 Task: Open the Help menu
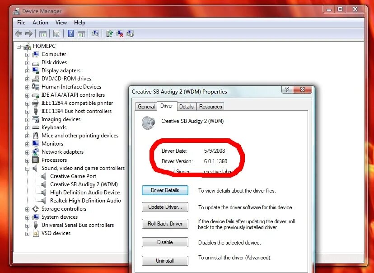[79, 23]
